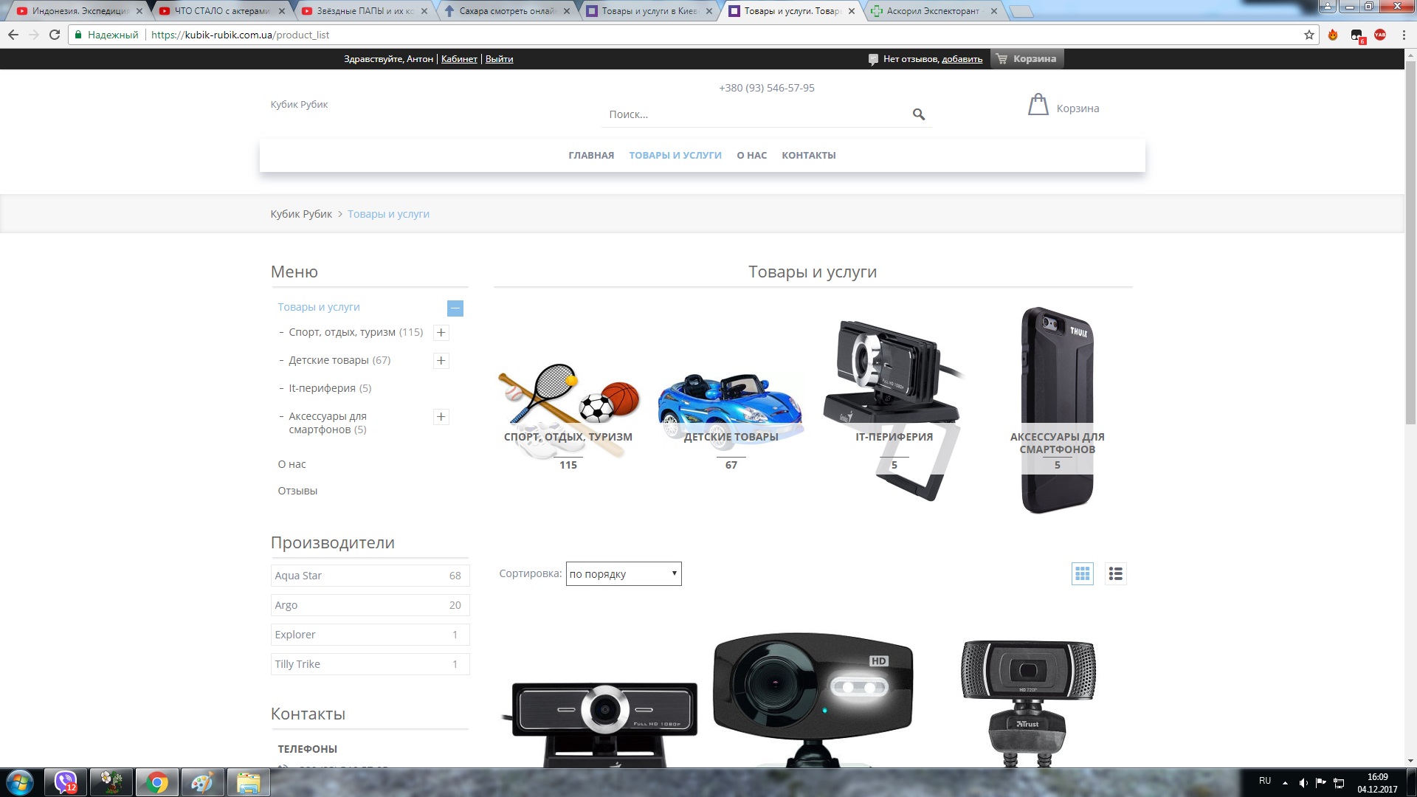Open Отзывы in sidebar menu
Image resolution: width=1417 pixels, height=797 pixels.
coord(297,491)
